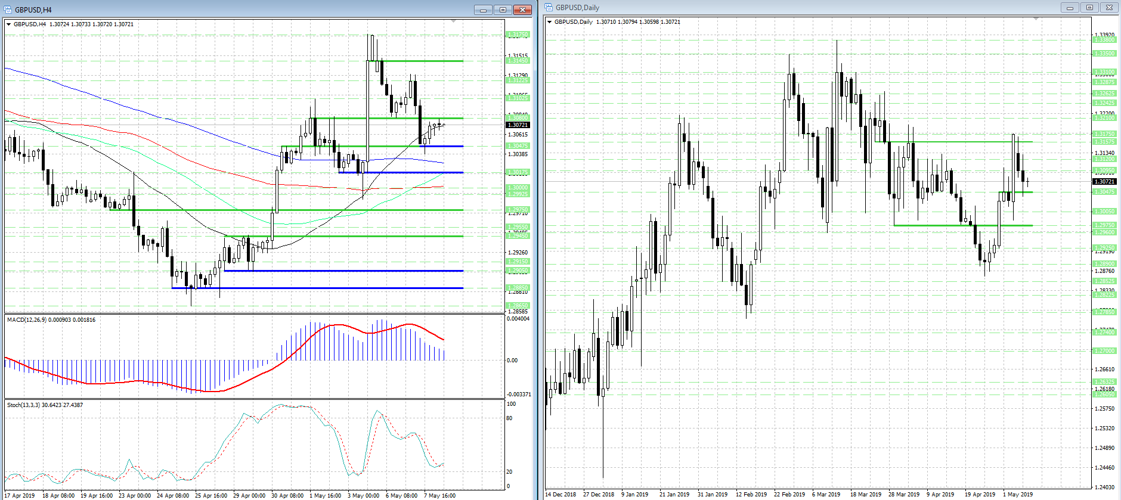1121x500 pixels.
Task: Click the grey chart shift marker on Daily chart
Action: point(1036,18)
